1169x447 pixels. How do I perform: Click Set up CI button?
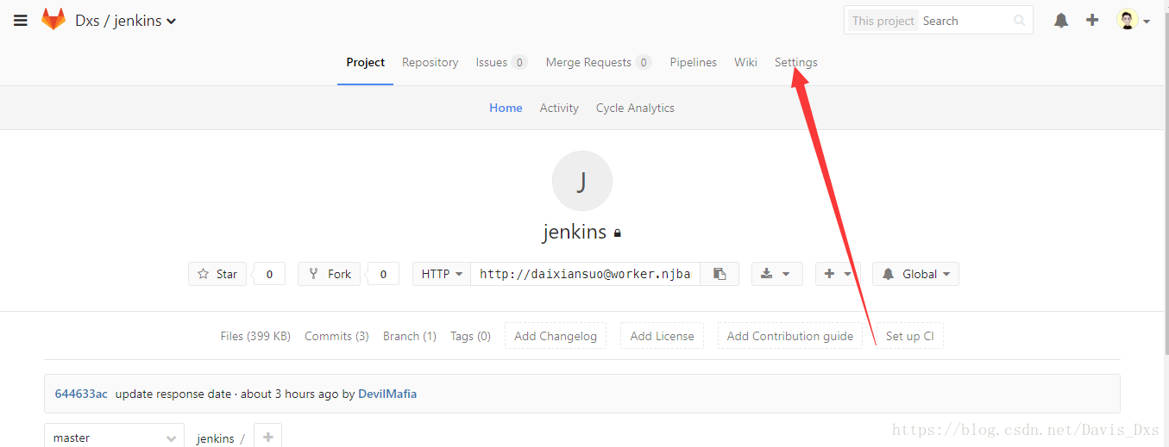pos(909,336)
